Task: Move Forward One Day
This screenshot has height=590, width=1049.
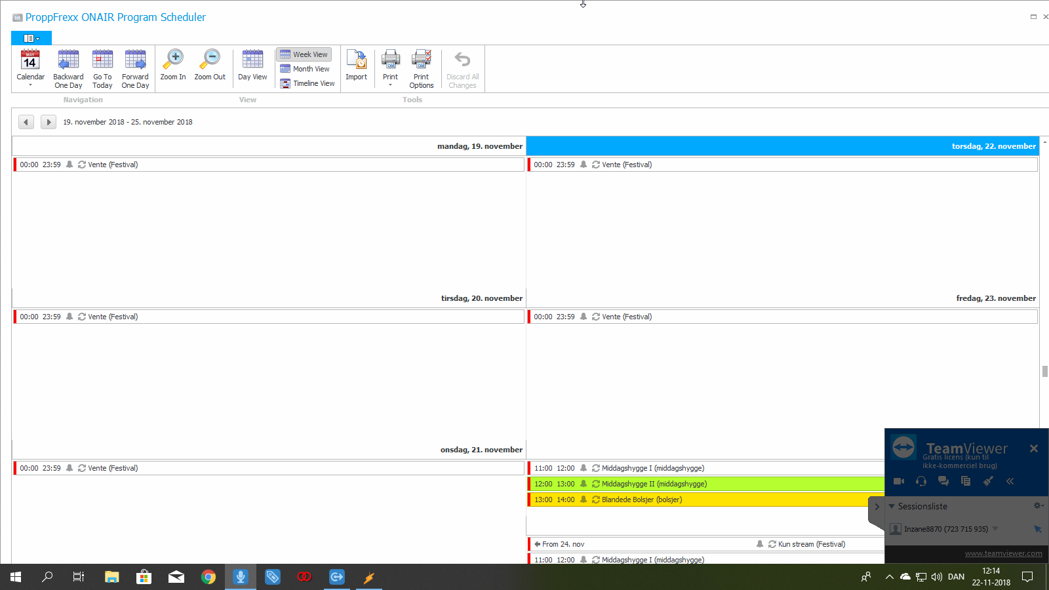Action: [x=135, y=68]
